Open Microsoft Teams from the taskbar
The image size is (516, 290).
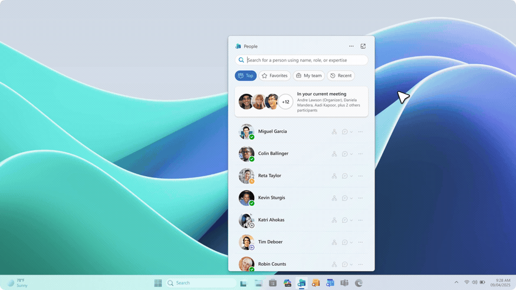click(x=344, y=283)
